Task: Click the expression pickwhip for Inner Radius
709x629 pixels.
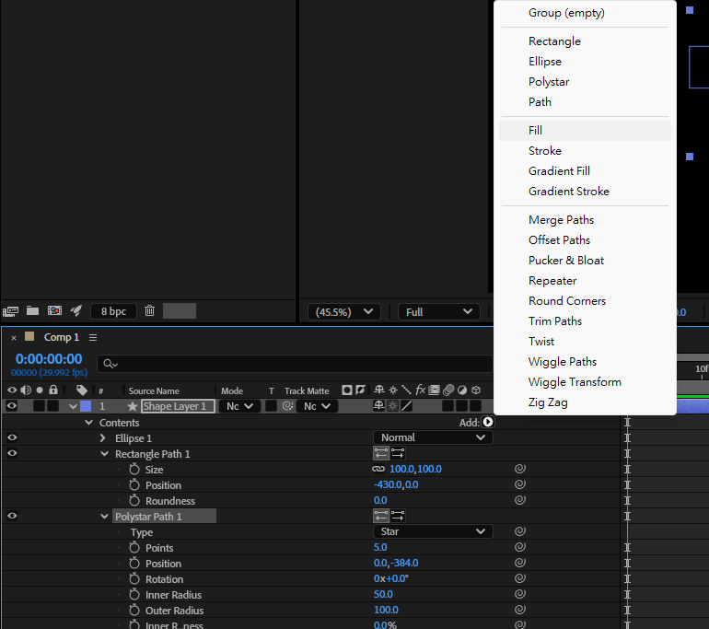Action: pyautogui.click(x=520, y=595)
